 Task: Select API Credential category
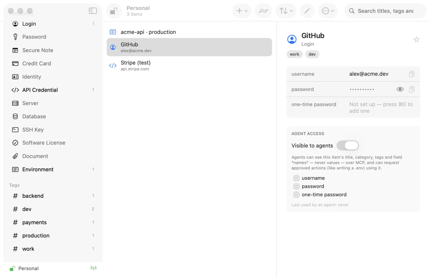[53, 90]
